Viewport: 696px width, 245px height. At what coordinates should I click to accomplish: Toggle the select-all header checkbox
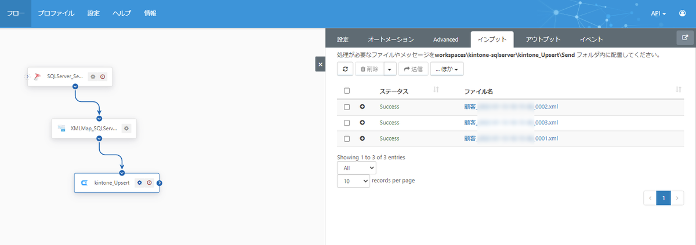pyautogui.click(x=347, y=91)
